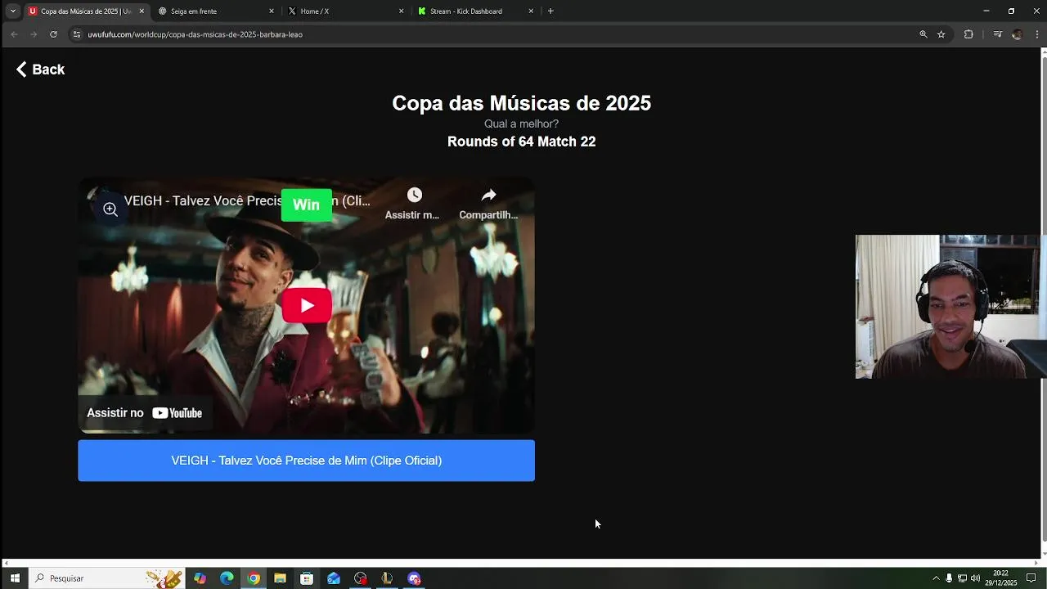Screen dimensions: 1047x589
Task: Close the Copa das Músicas tab
Action: (142, 11)
